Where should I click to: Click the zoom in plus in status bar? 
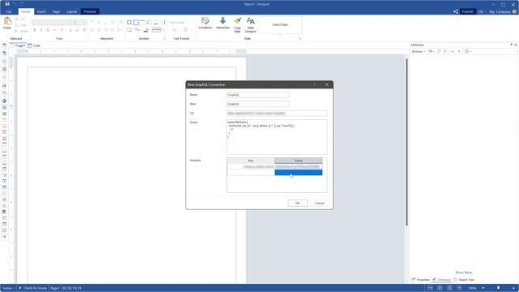pyautogui.click(x=513, y=288)
